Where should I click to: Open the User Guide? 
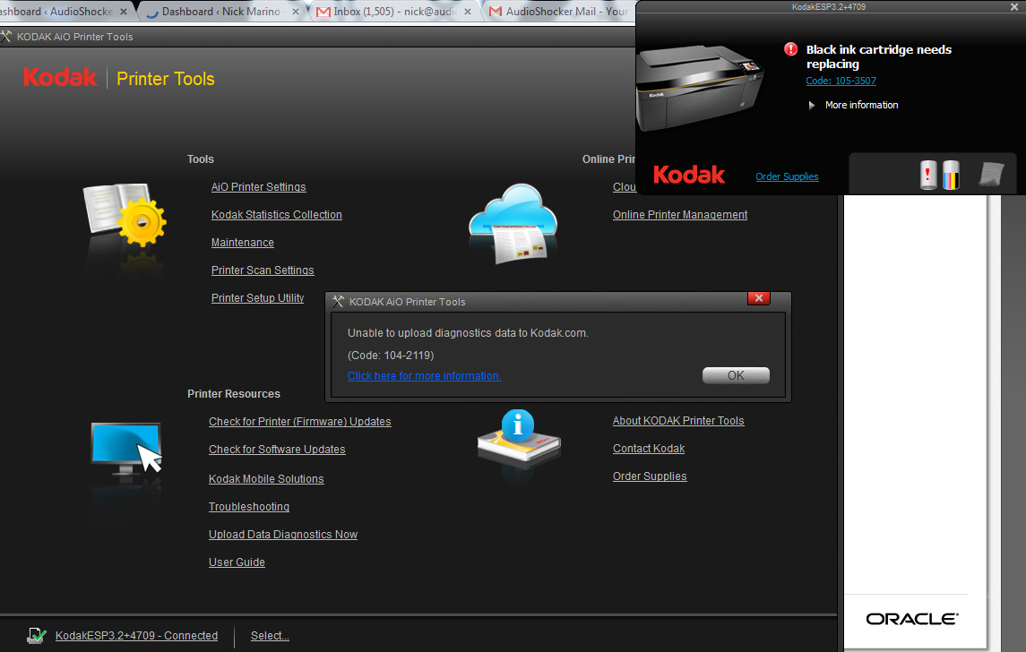click(237, 562)
